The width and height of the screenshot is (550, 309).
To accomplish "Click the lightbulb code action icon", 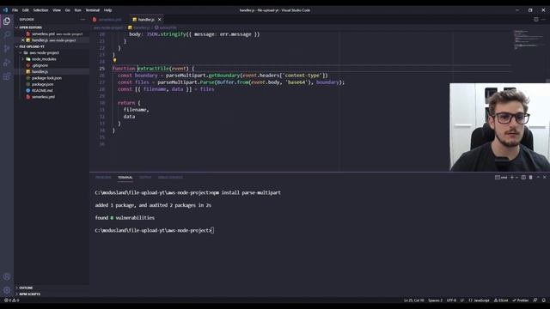I will (x=114, y=61).
